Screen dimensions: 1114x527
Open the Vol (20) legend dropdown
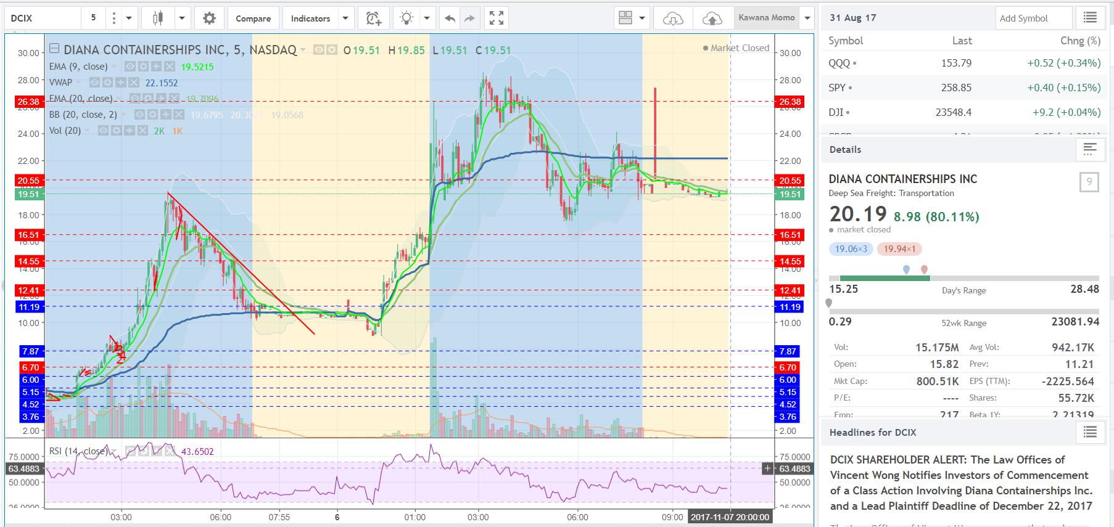point(87,131)
